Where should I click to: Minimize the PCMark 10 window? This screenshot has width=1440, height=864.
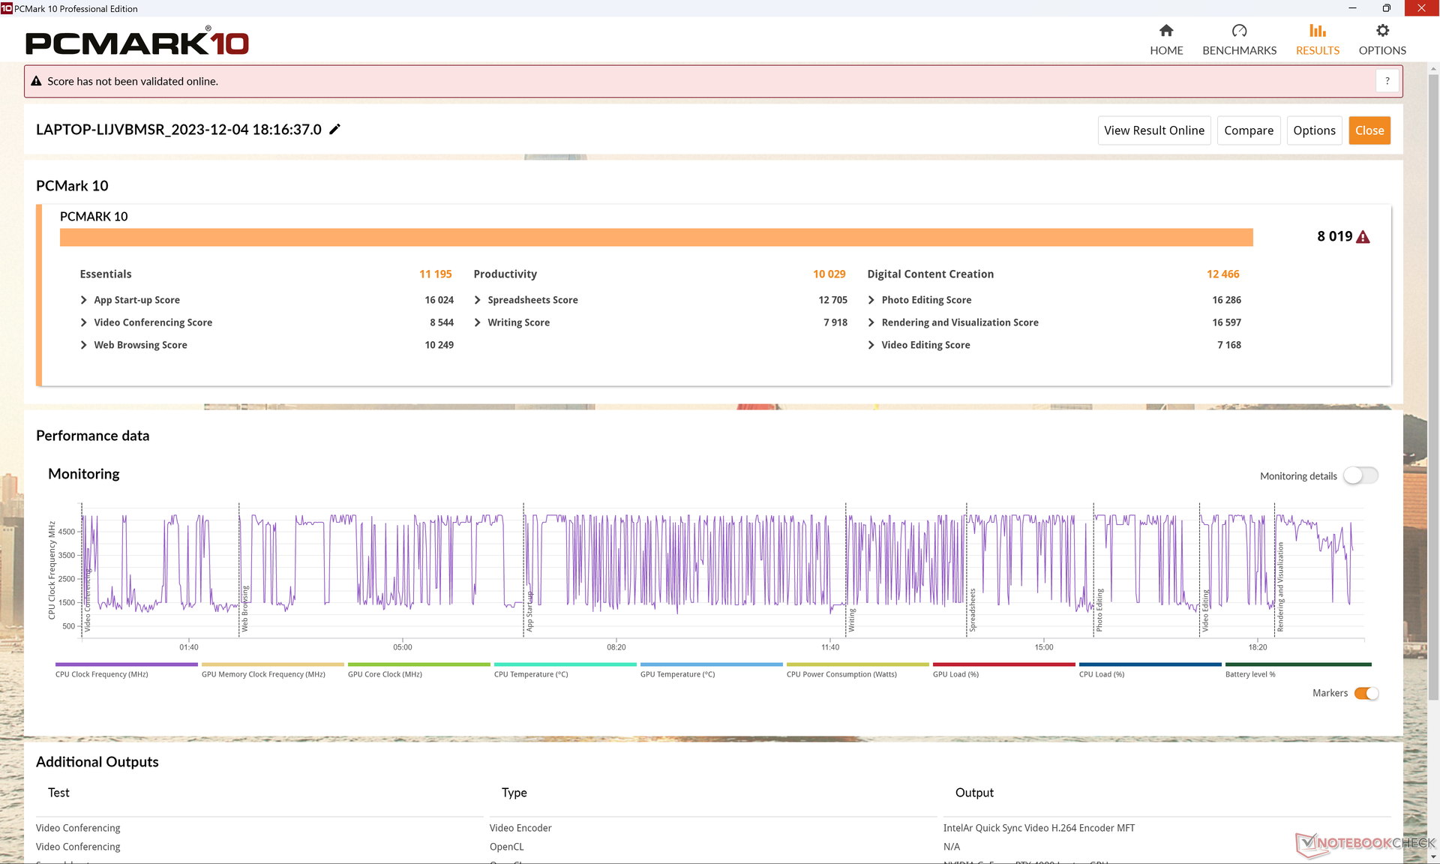(x=1352, y=8)
